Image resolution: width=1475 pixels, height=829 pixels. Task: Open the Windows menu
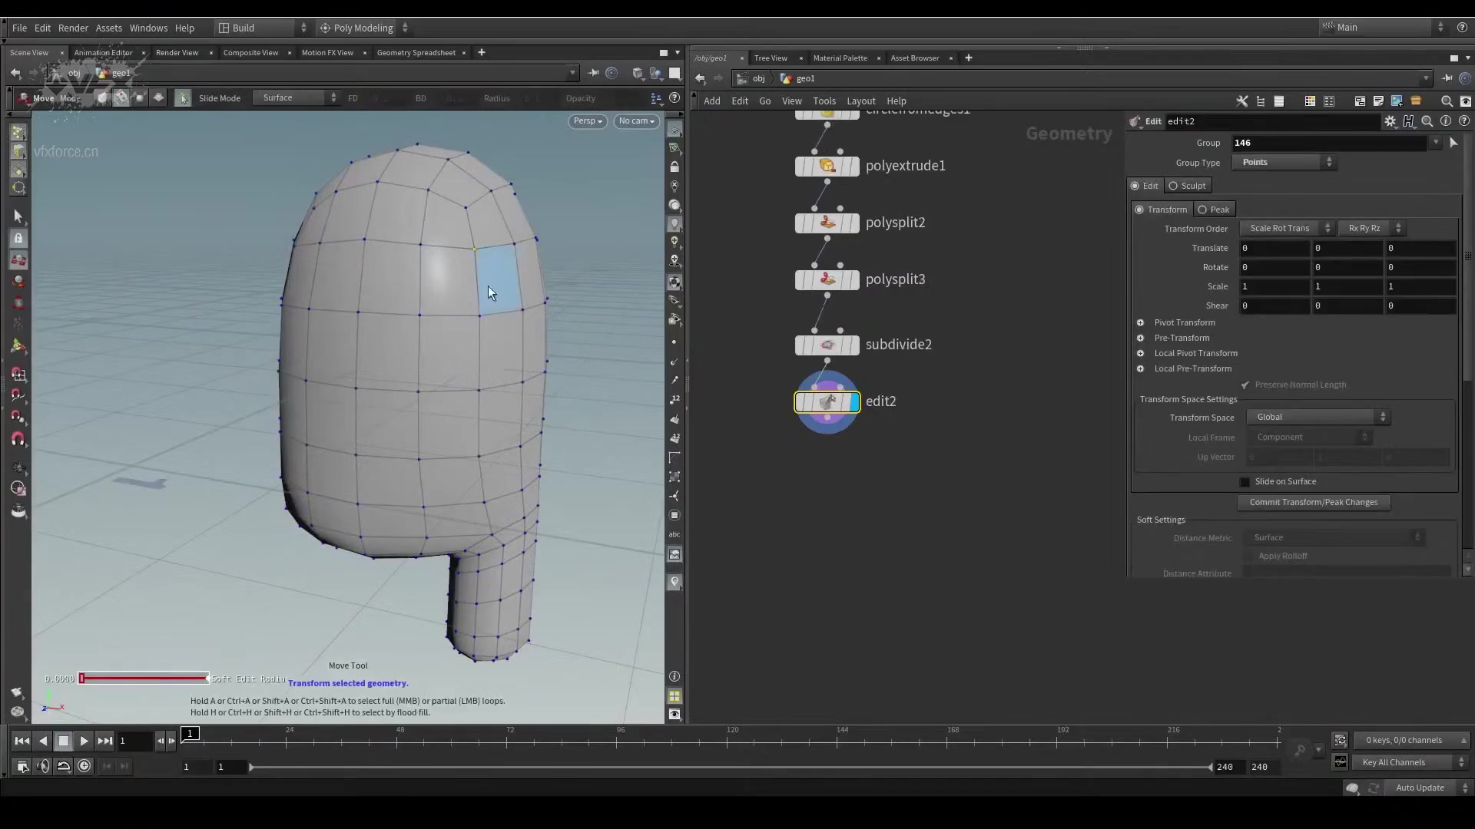148,28
